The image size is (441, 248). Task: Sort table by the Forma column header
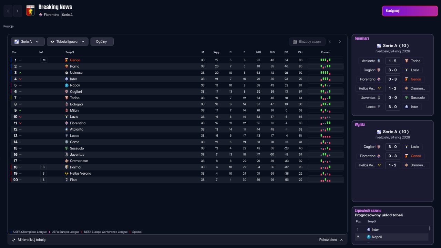pos(325,52)
